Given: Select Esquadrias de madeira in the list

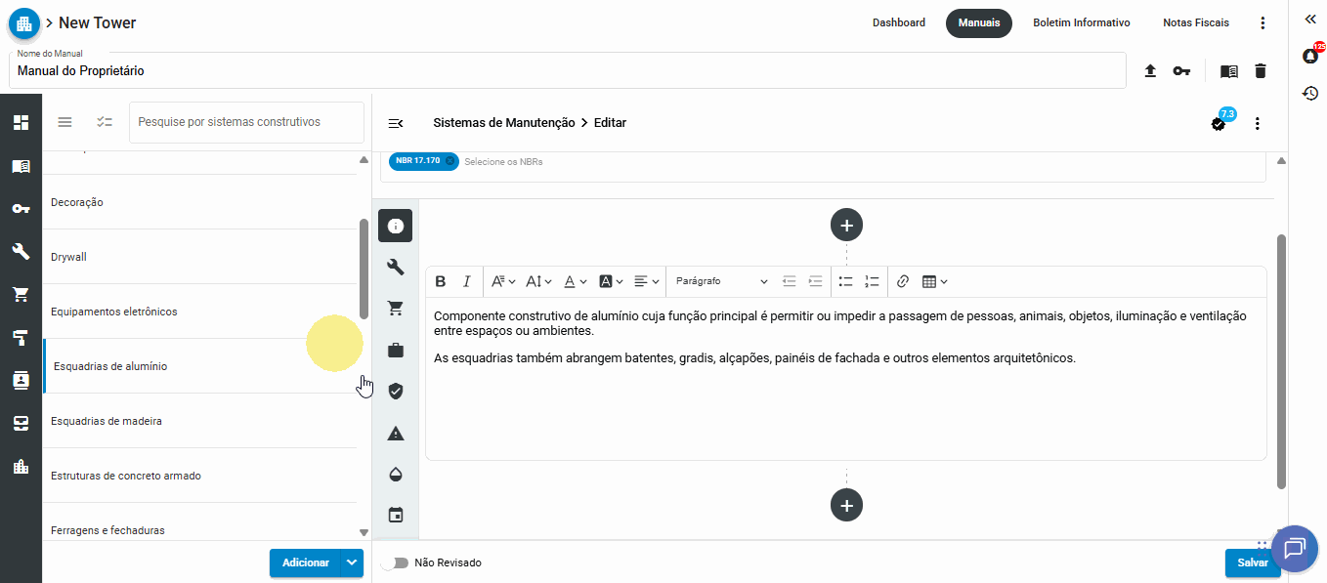Looking at the screenshot, I should [x=107, y=421].
